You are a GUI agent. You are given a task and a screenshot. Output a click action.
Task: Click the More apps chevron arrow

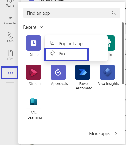(116, 134)
